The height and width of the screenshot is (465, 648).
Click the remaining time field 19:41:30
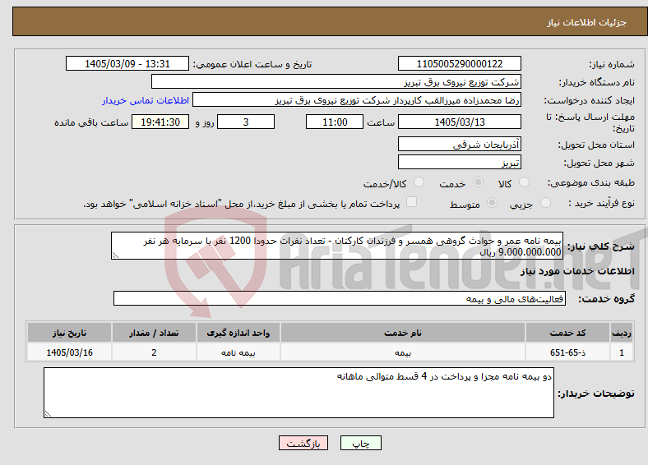point(160,122)
